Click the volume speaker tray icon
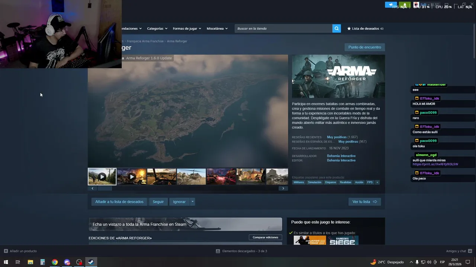This screenshot has width=476, height=267. [429, 262]
